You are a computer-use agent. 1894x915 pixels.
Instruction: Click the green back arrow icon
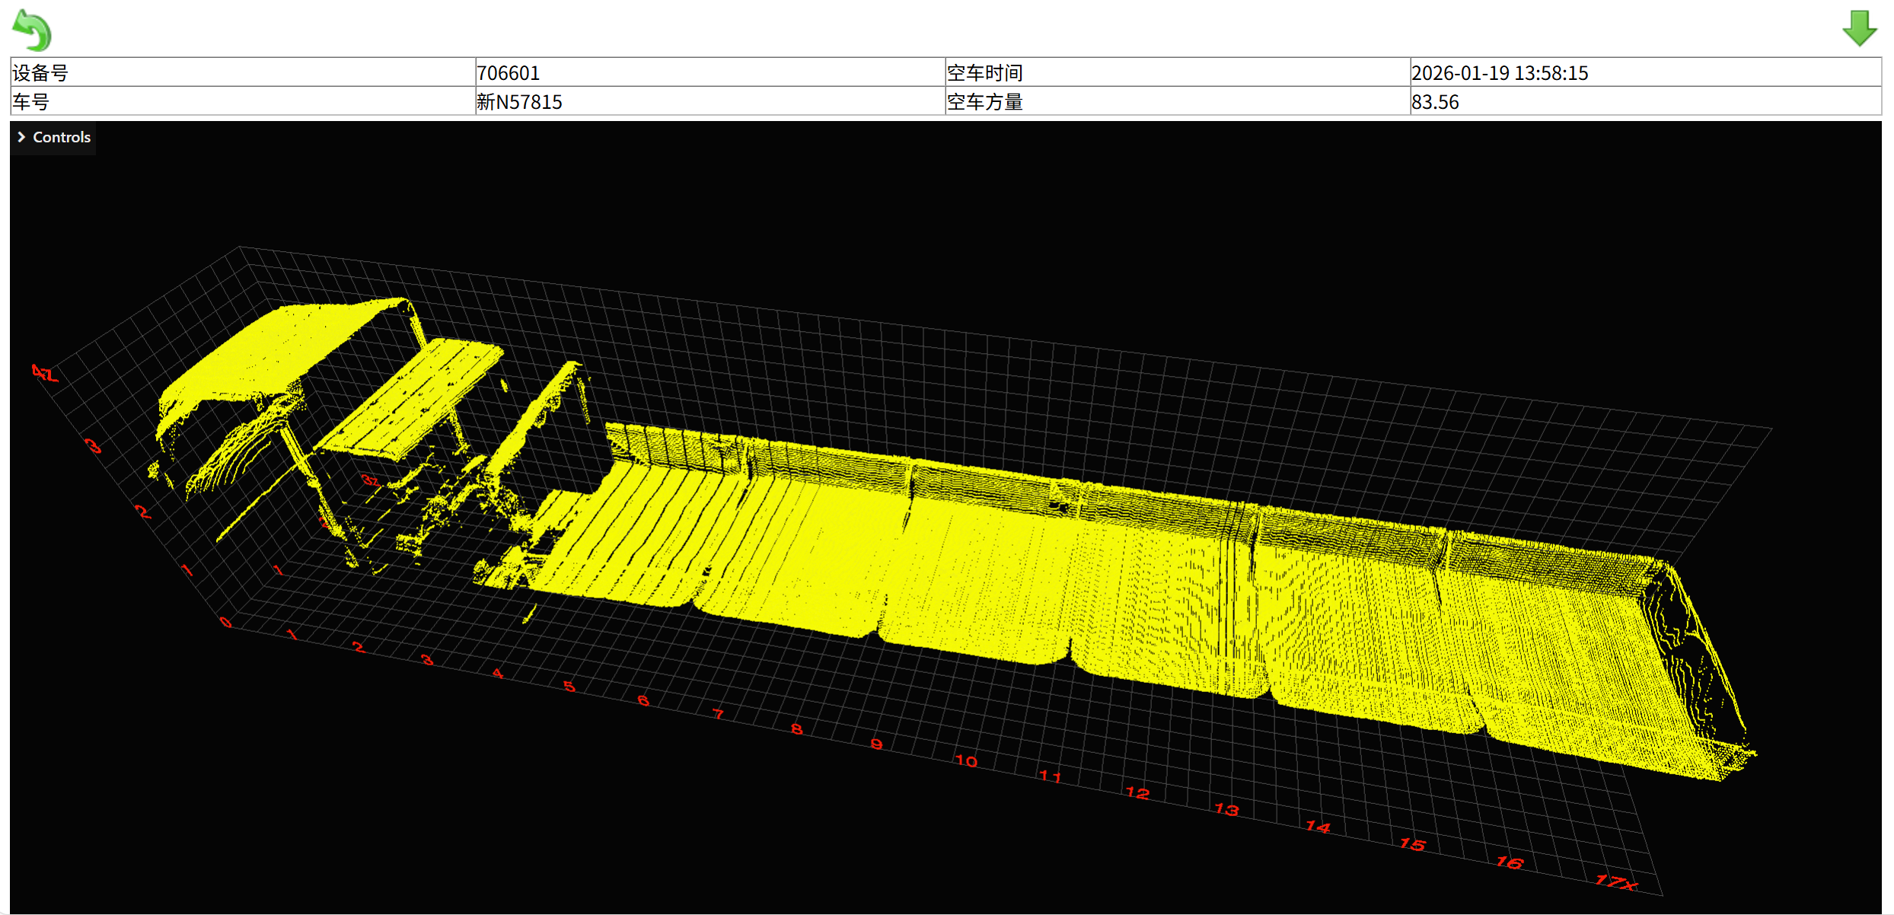32,30
